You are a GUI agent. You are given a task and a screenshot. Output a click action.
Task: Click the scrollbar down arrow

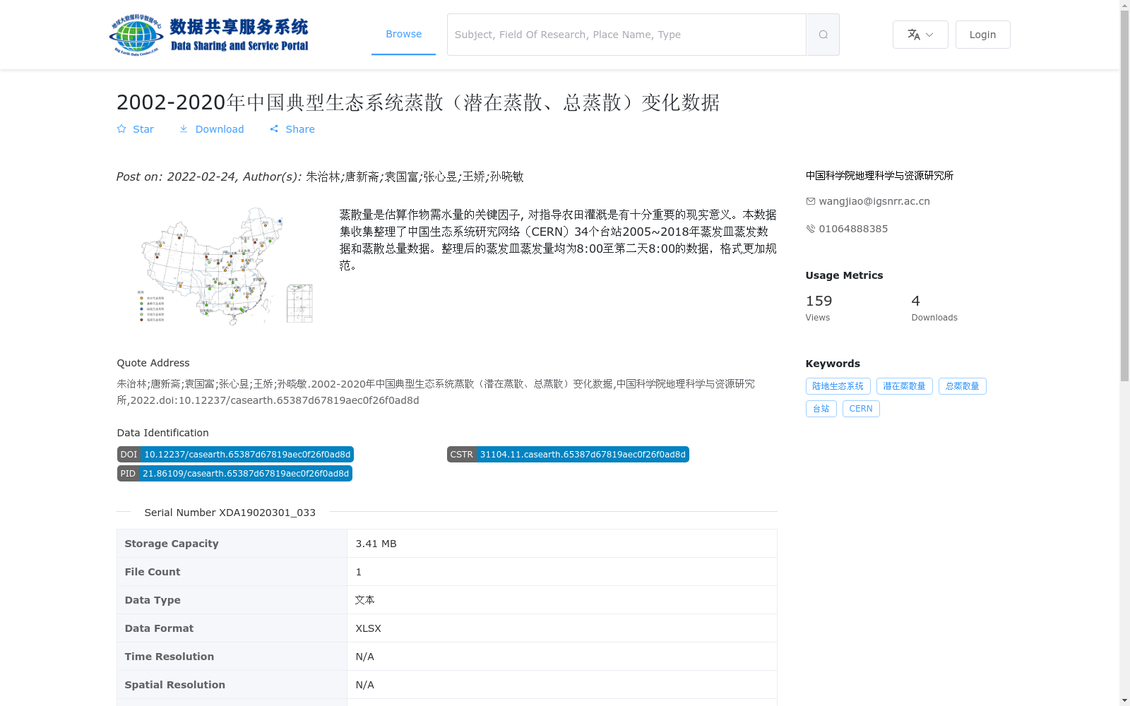(x=1124, y=700)
